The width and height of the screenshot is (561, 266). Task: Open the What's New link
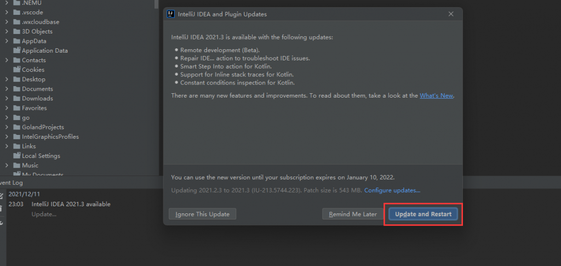437,95
